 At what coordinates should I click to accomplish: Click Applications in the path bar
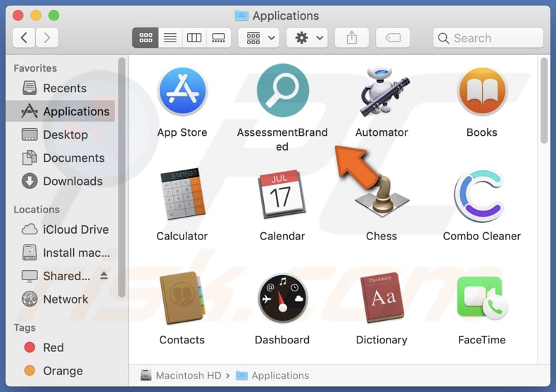[x=272, y=375]
